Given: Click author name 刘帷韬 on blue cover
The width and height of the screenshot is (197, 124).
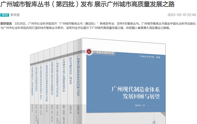Looking at the screenshot, I should point(138,105).
